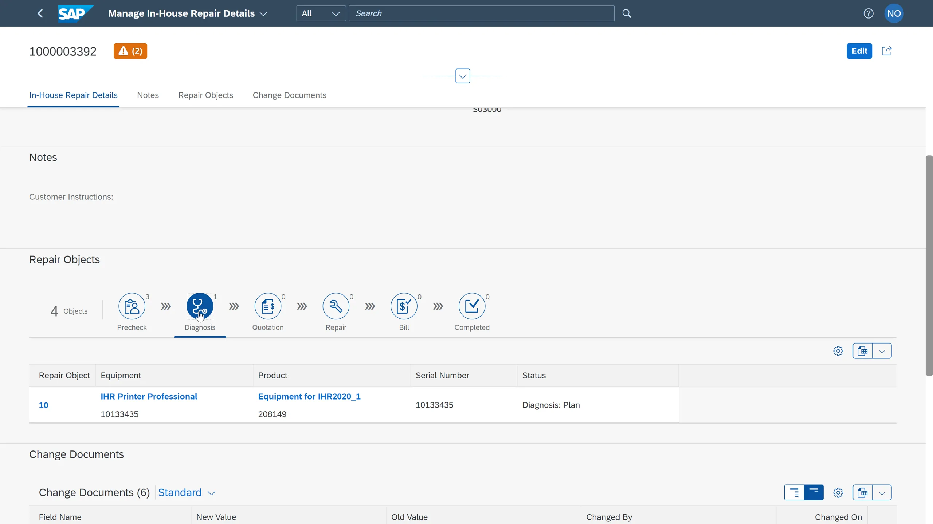The image size is (933, 524).
Task: Click the Bill stage icon
Action: pos(404,306)
